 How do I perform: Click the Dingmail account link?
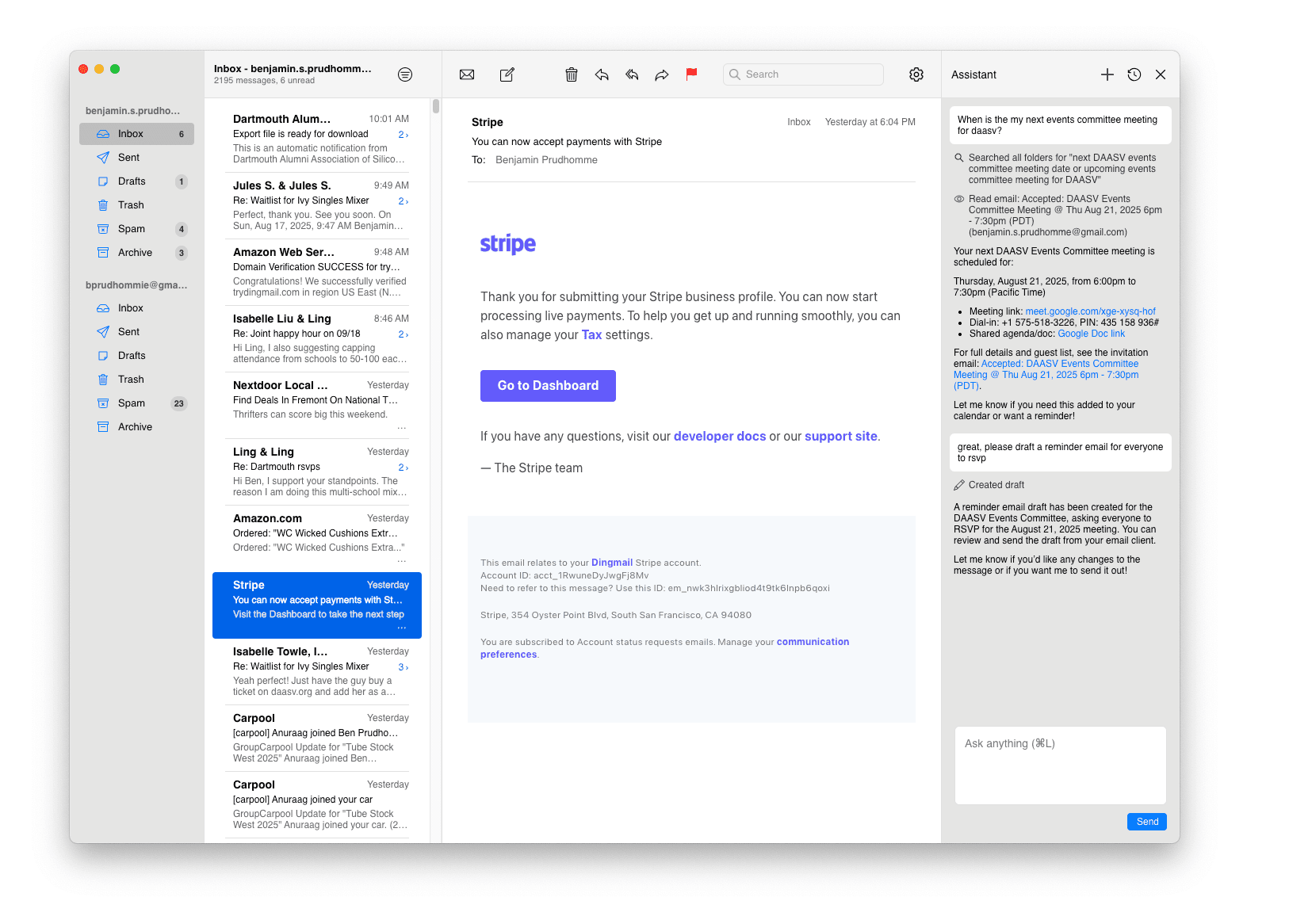[x=612, y=563]
